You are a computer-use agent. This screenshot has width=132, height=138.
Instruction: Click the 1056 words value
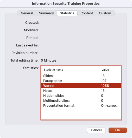(105, 86)
